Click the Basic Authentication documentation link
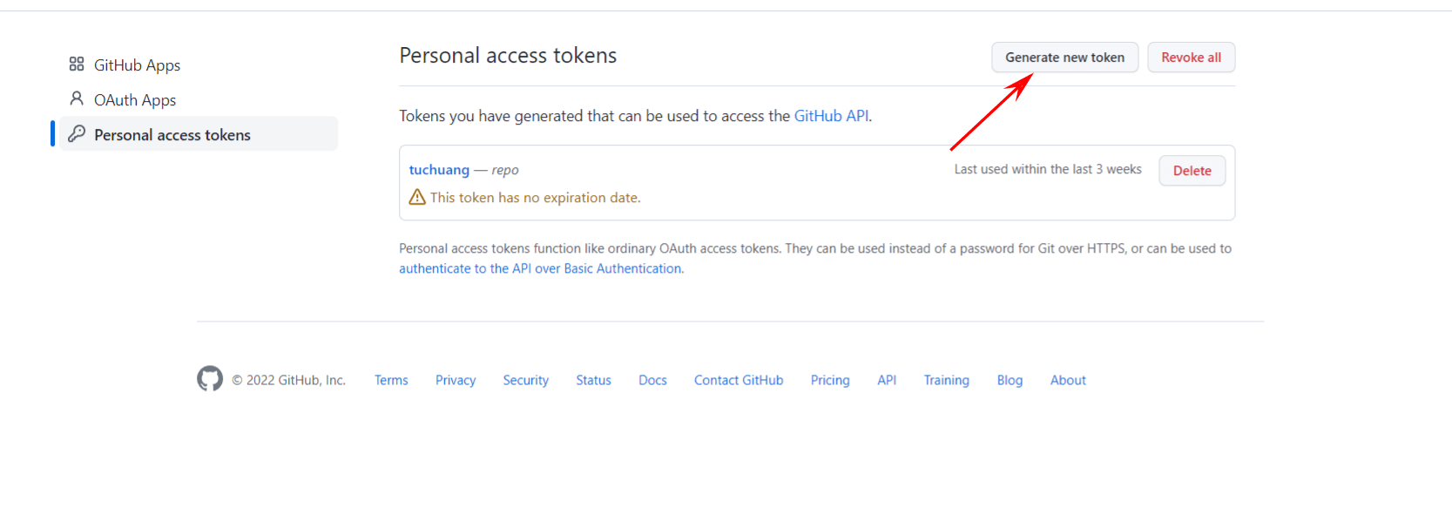This screenshot has height=508, width=1452. (x=540, y=268)
